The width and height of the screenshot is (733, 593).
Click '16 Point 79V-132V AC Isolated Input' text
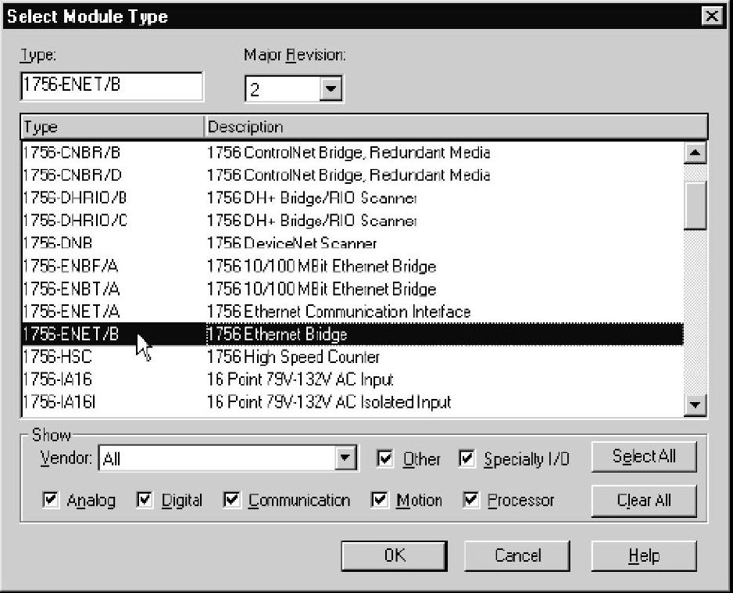[329, 402]
